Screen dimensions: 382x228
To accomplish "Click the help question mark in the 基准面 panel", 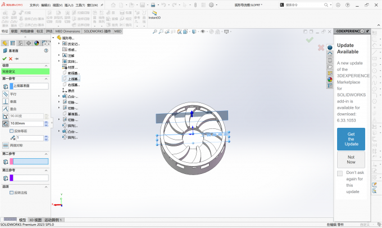I will (46, 51).
